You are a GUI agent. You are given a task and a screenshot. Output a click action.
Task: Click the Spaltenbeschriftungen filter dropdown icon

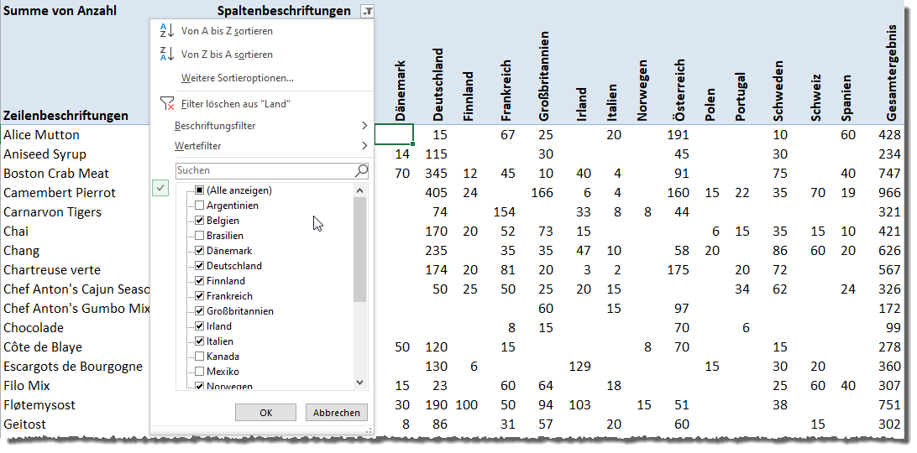tap(366, 11)
